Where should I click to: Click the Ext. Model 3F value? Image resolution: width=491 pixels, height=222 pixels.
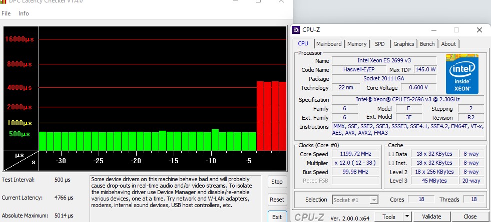click(409, 117)
